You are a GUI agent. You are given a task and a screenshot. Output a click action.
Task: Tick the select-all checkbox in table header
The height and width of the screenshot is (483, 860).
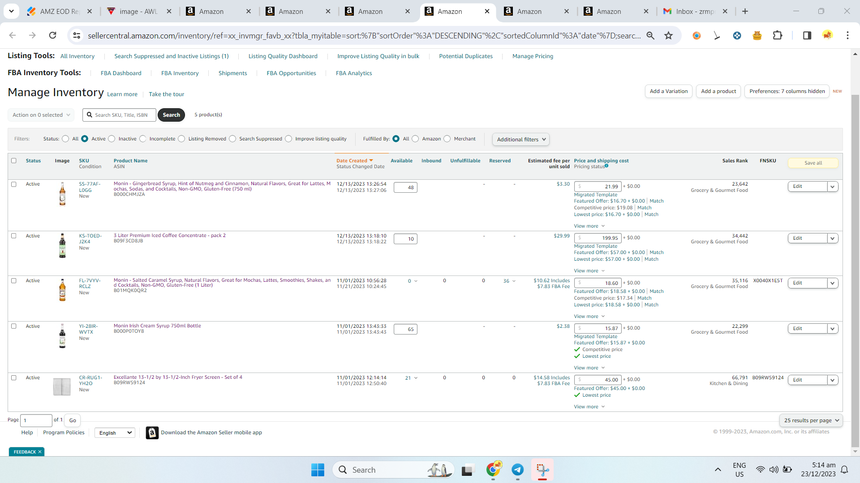(14, 161)
